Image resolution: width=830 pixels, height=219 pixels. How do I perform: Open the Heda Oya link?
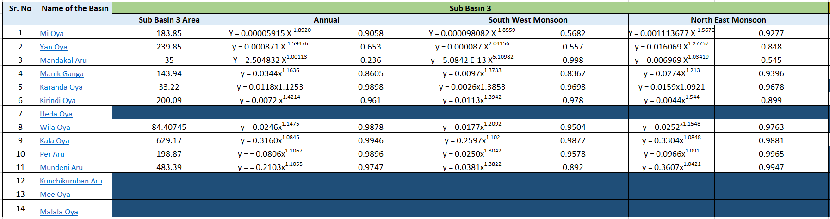coord(56,114)
